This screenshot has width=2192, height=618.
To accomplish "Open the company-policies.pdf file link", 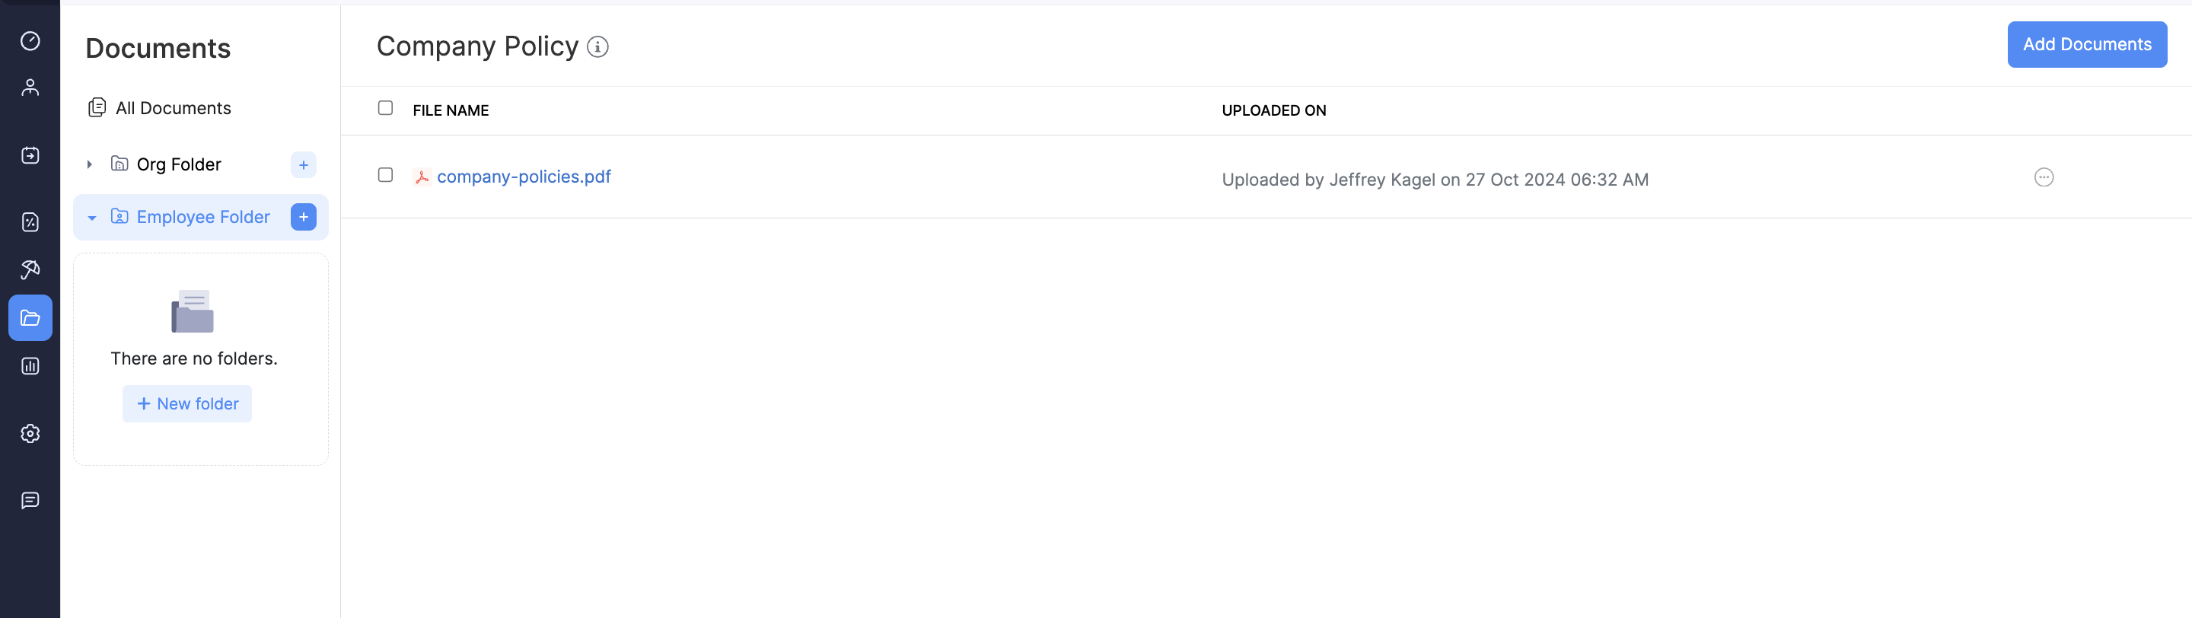I will click(524, 177).
